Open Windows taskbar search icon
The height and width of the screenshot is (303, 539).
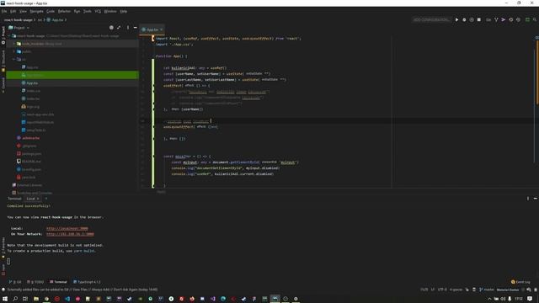(15, 299)
